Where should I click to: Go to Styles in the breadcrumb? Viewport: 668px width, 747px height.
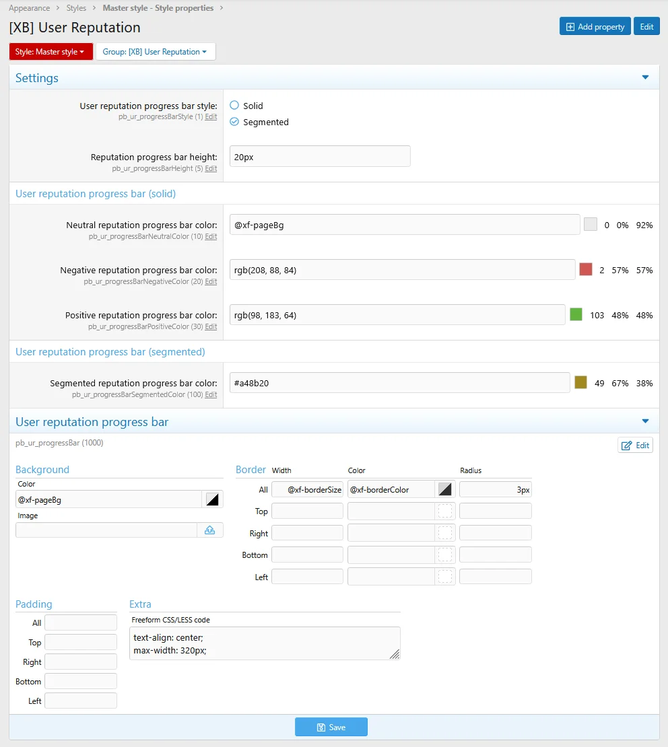point(76,8)
